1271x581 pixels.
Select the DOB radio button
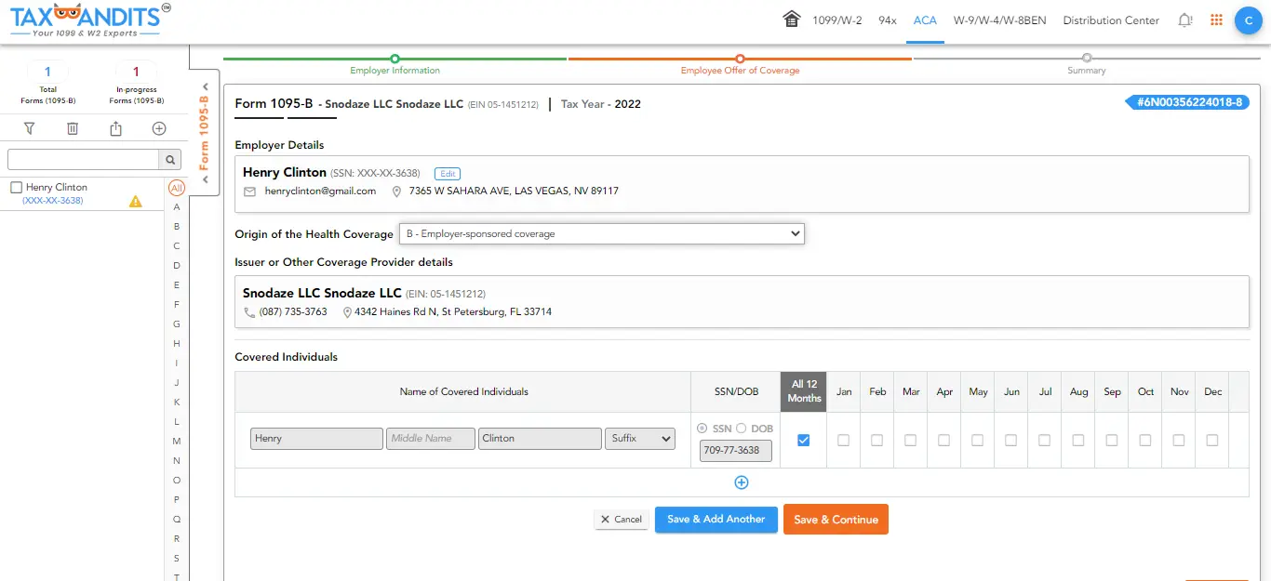[x=742, y=429]
